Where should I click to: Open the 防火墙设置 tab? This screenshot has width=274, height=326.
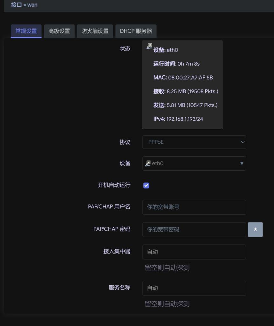point(95,31)
